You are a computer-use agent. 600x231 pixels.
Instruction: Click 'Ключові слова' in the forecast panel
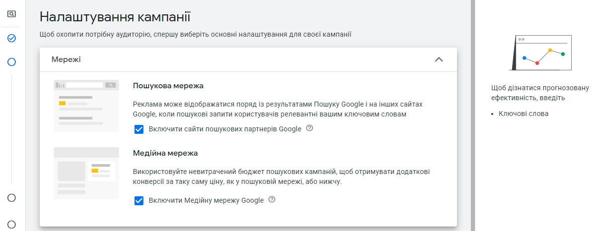(x=524, y=114)
